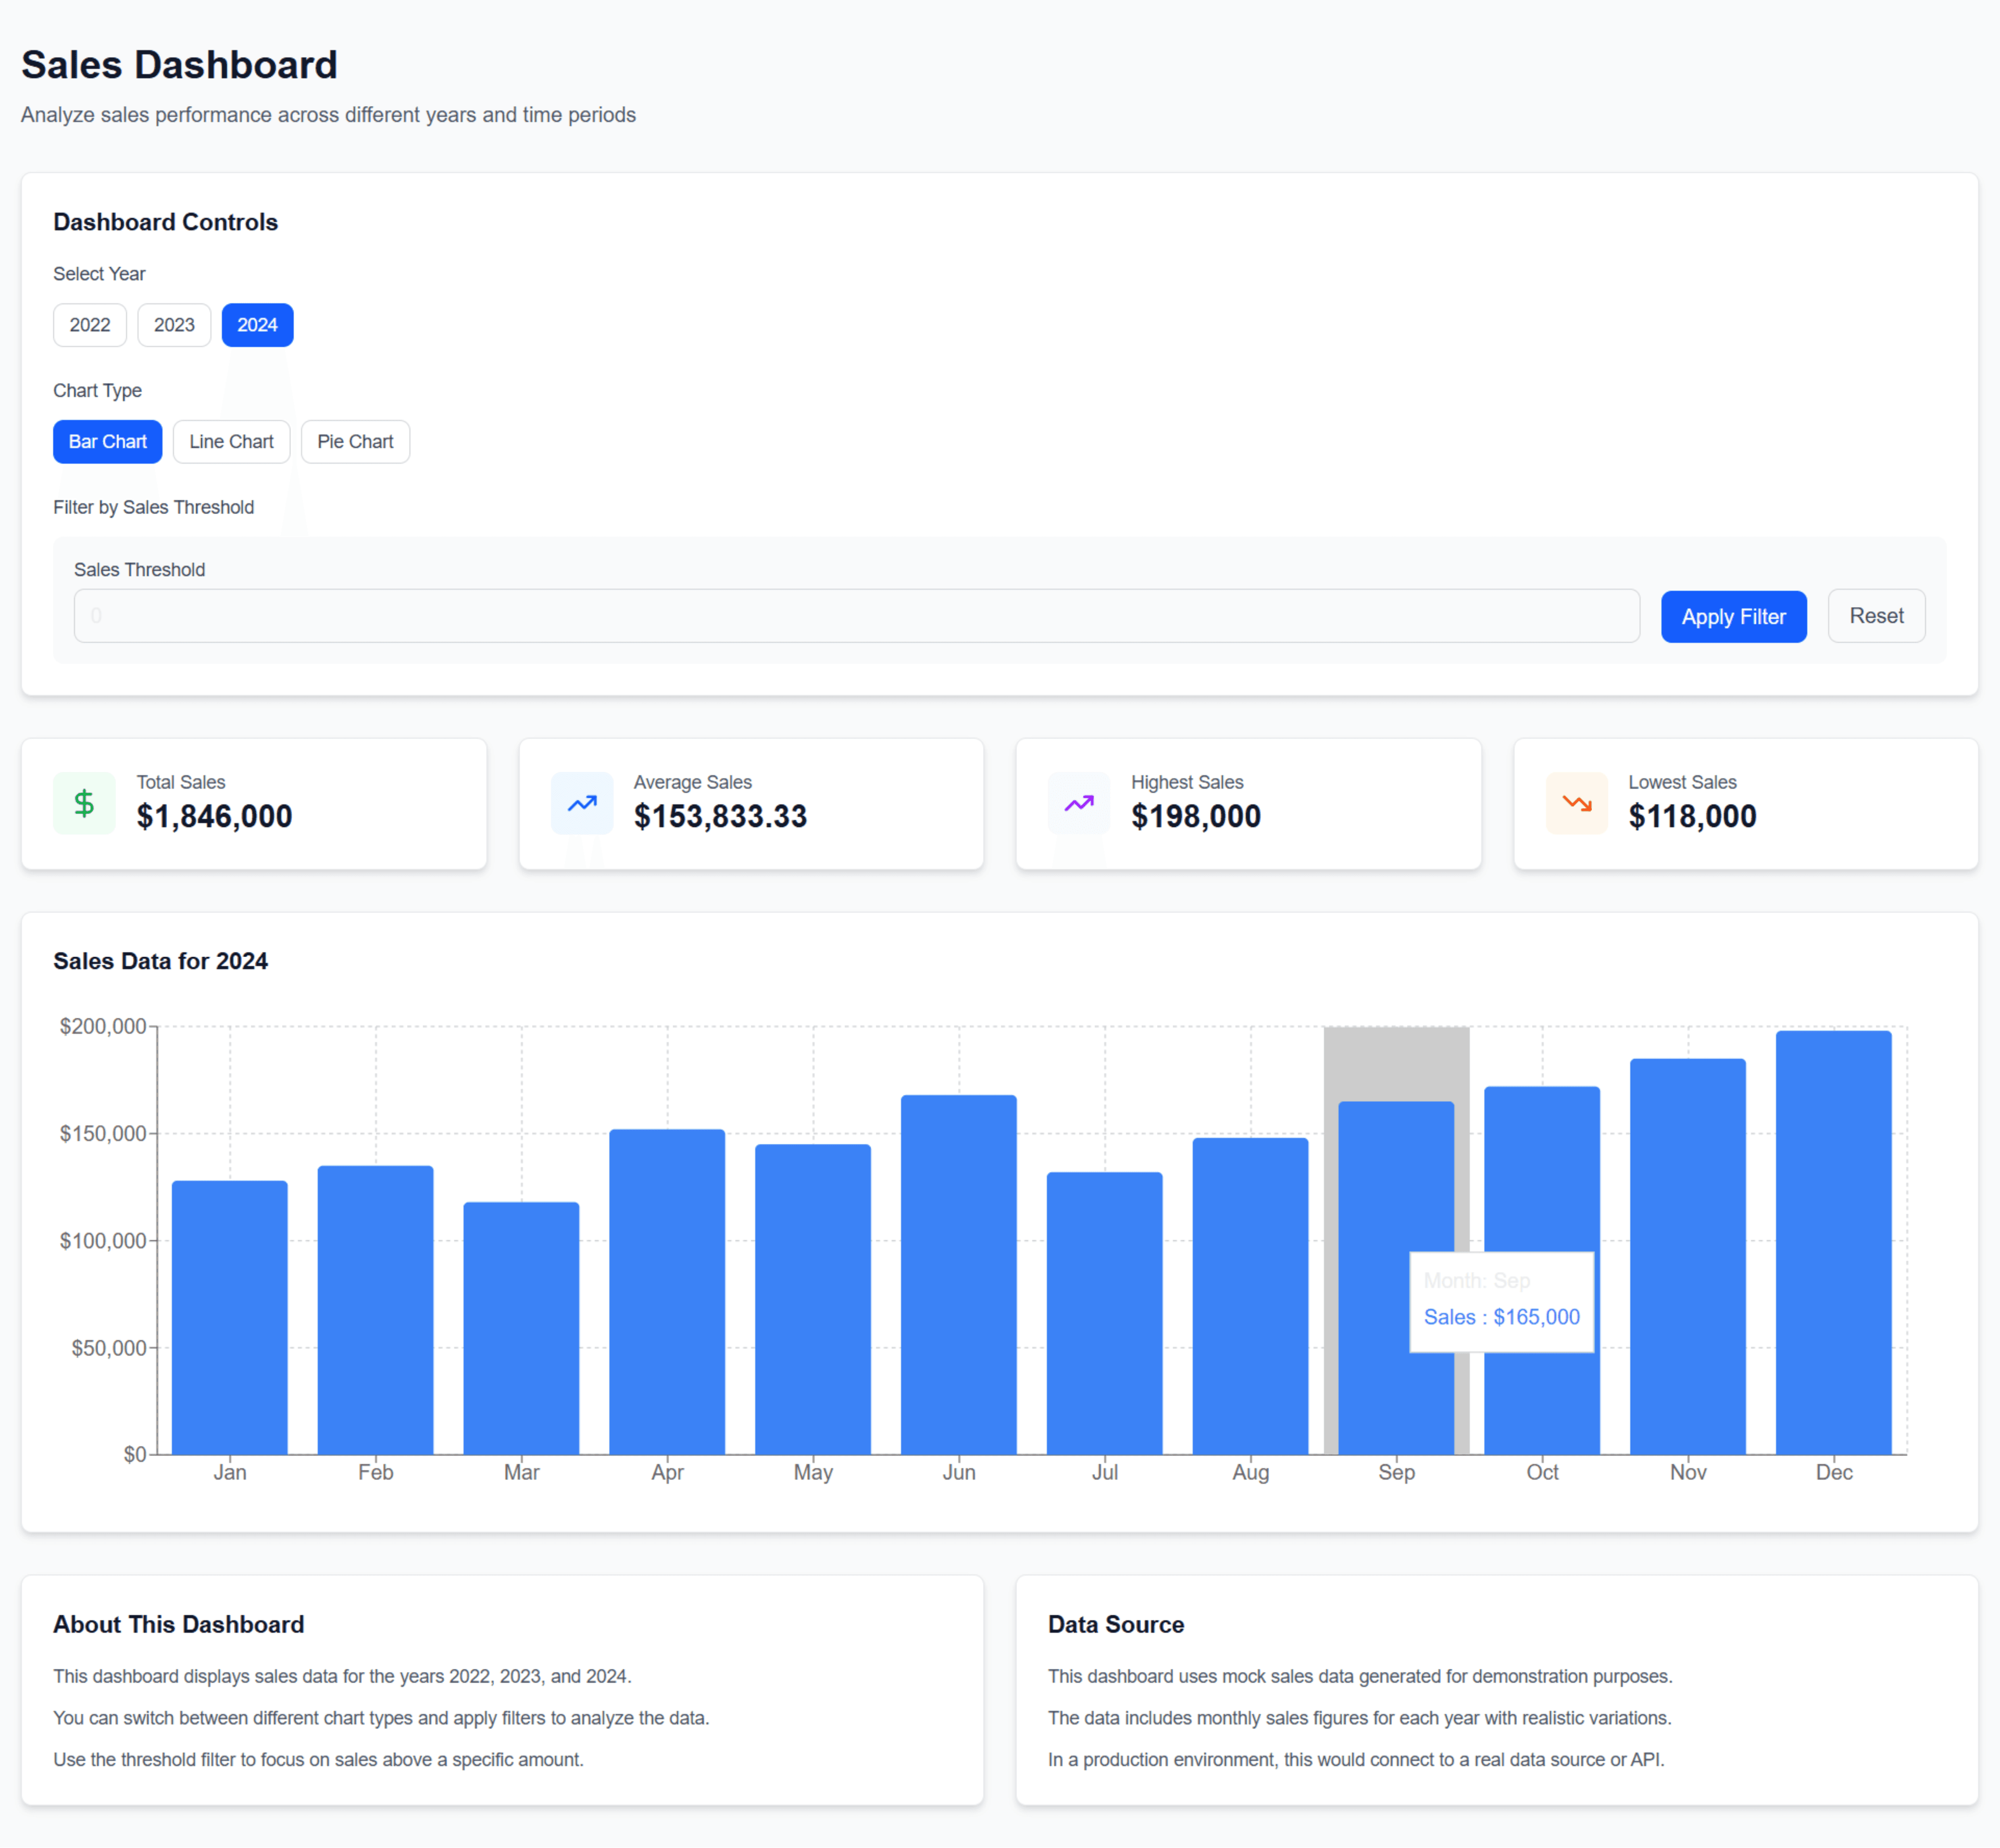Screen dimensions: 2000x1848
Task: Click the $200,000 y-axis label
Action: point(103,1026)
